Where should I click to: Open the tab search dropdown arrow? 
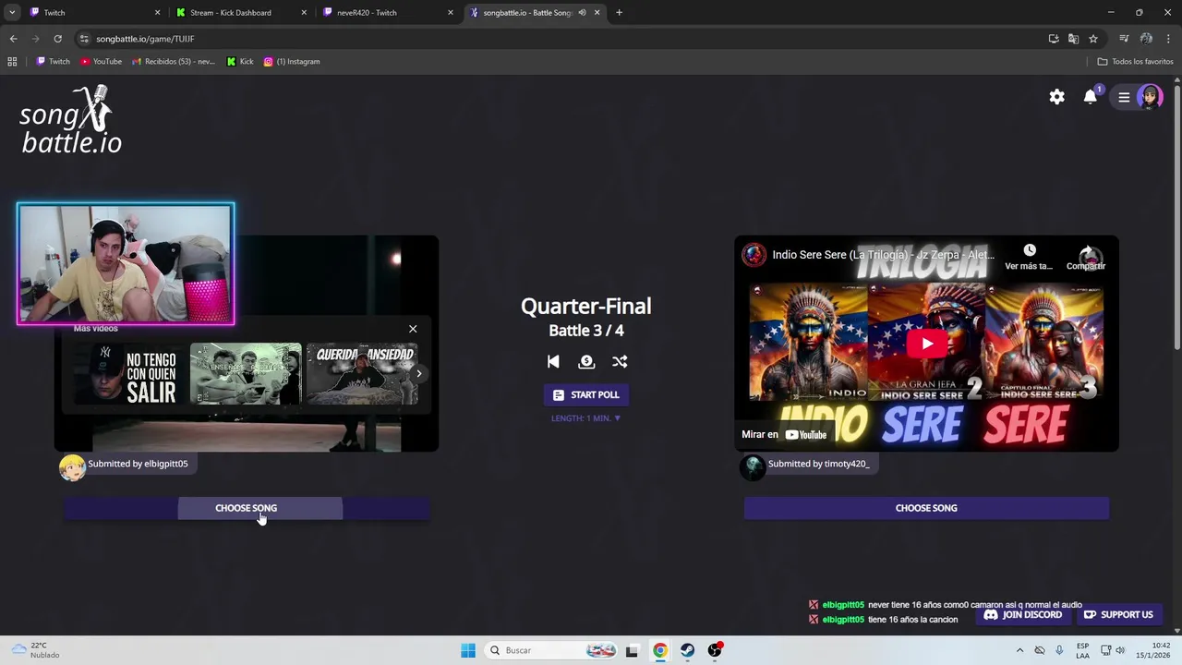click(12, 13)
